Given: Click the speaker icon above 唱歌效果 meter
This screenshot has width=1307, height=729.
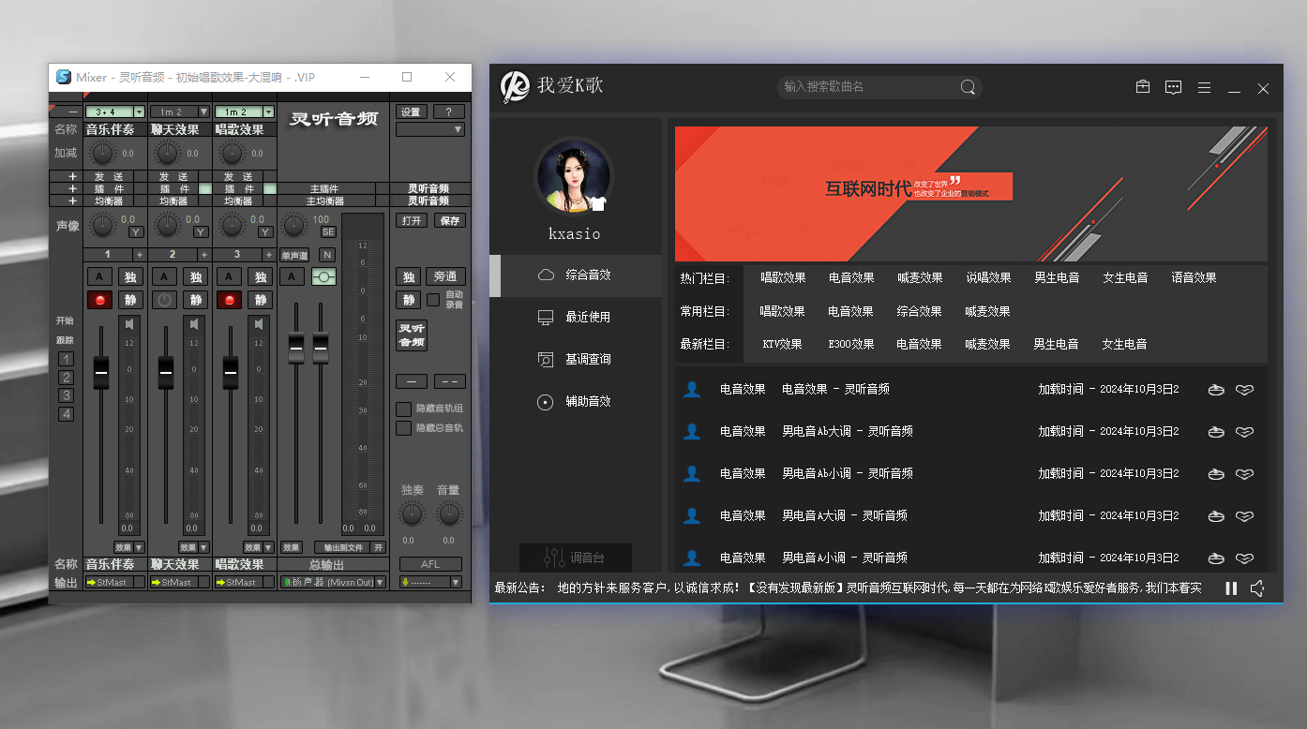Looking at the screenshot, I should (x=260, y=324).
